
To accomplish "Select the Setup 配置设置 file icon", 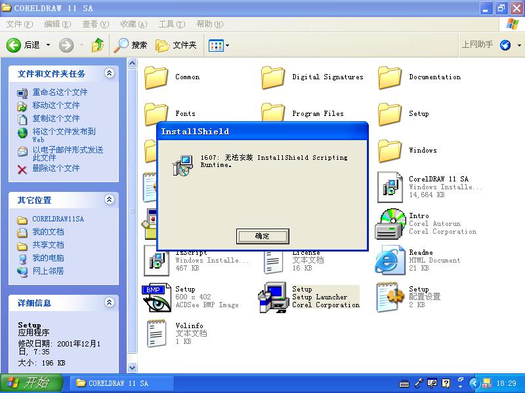I will [390, 297].
